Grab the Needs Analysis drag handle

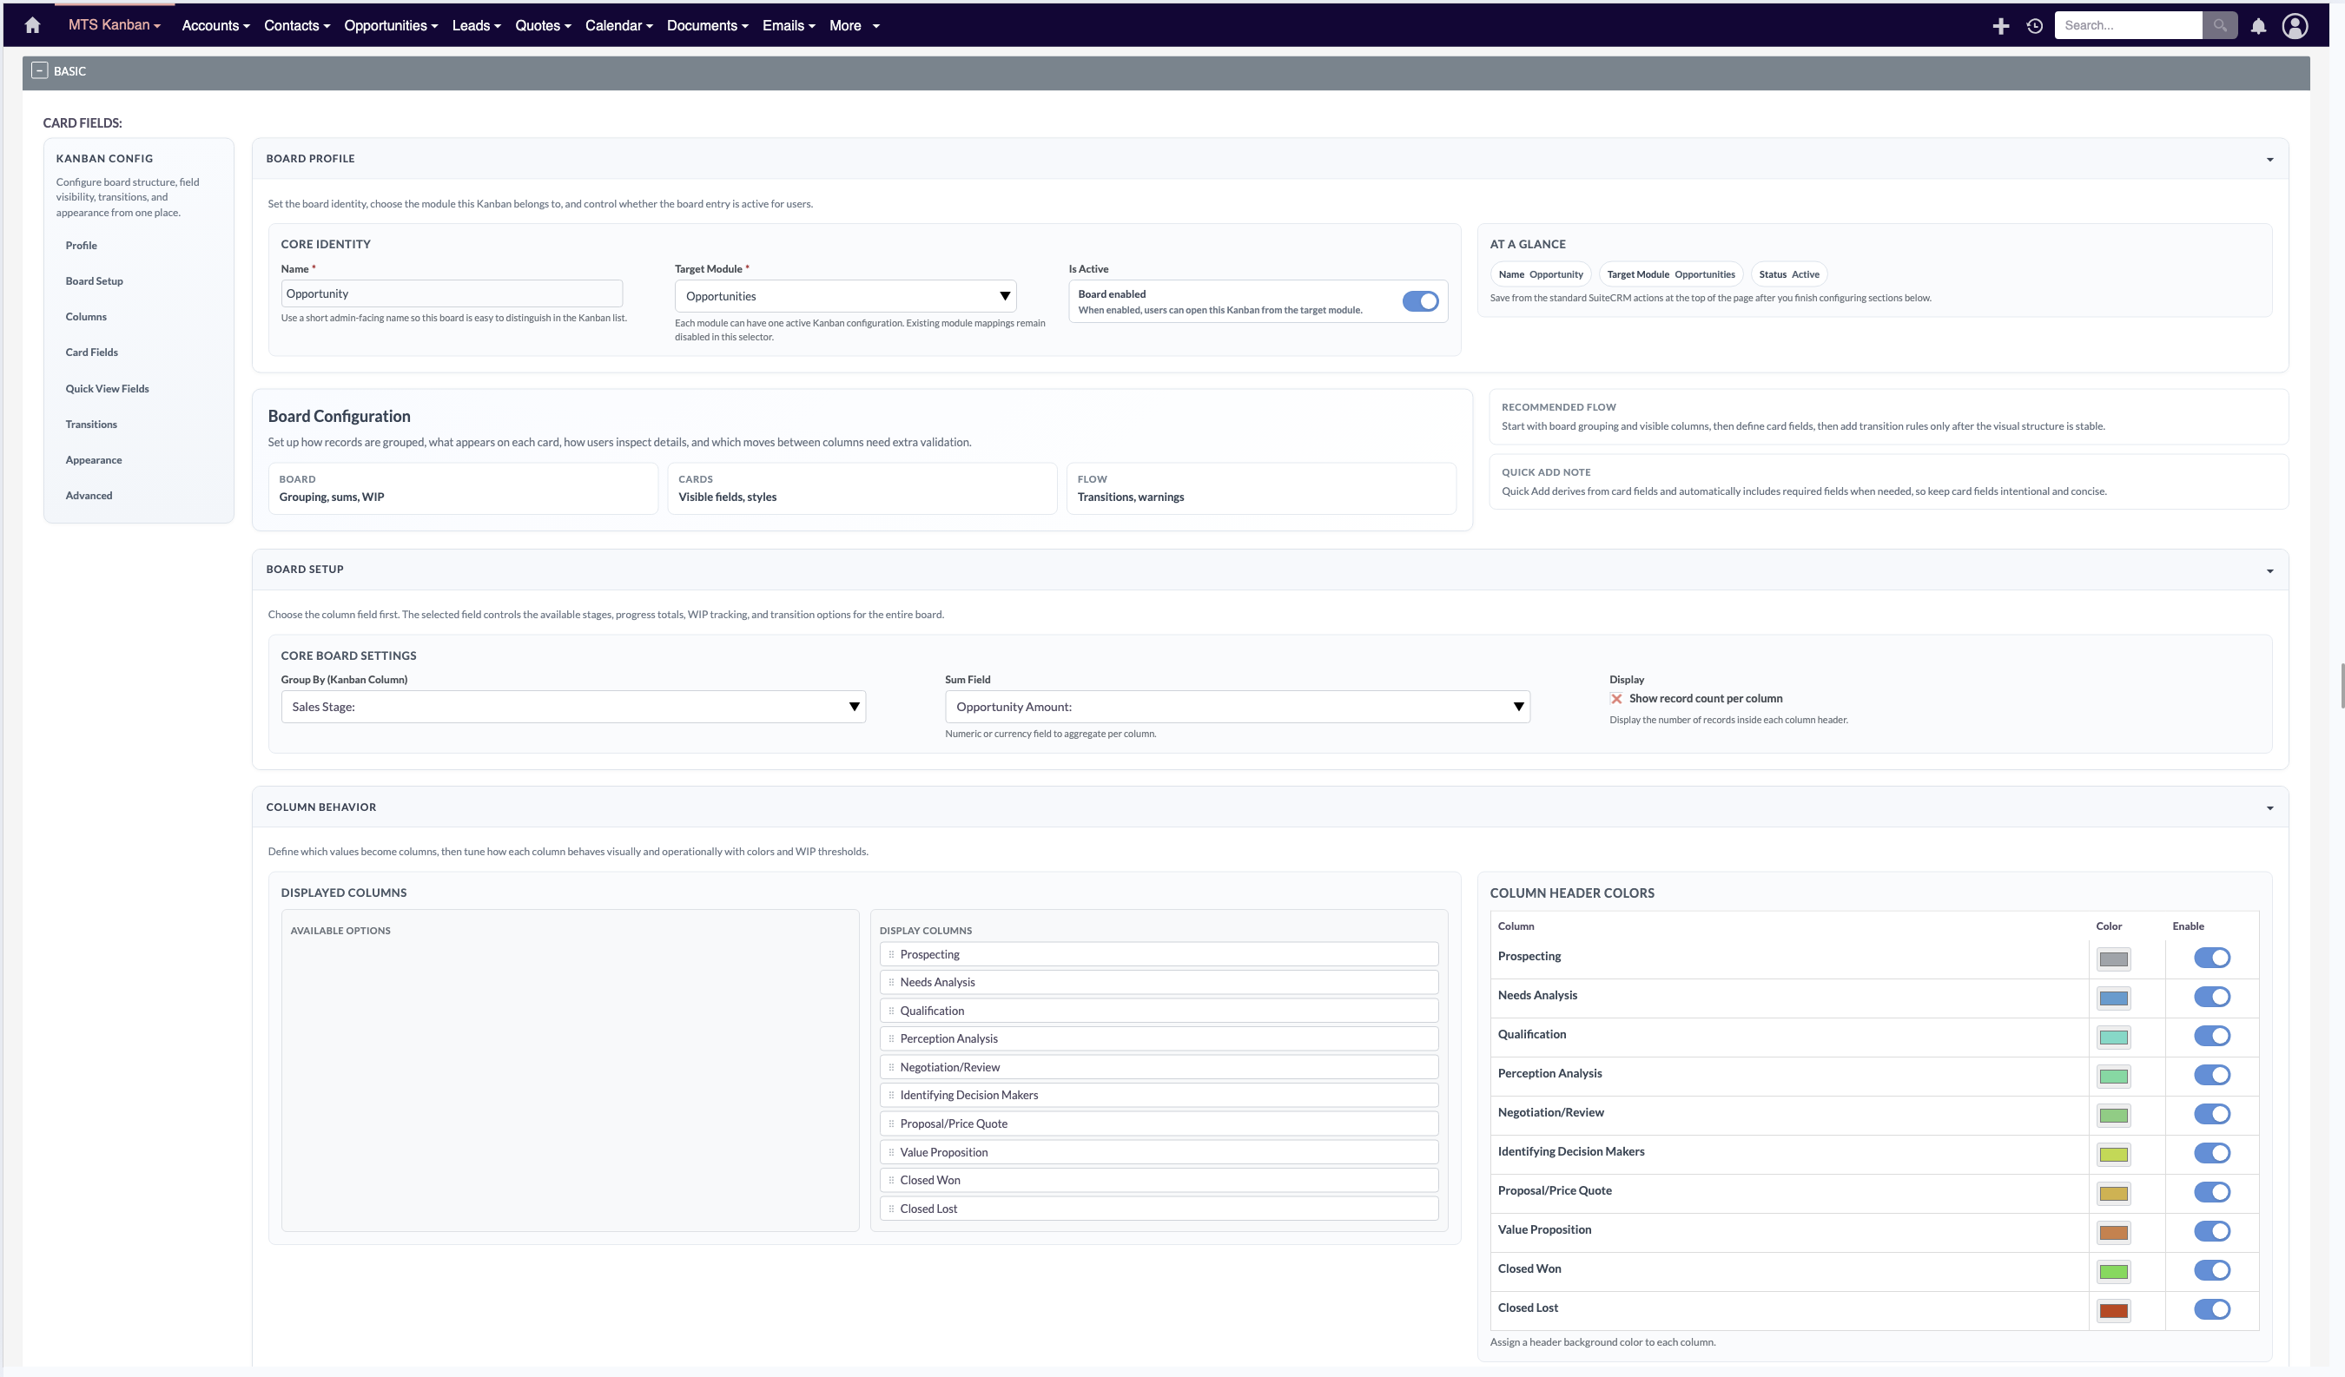[x=890, y=983]
